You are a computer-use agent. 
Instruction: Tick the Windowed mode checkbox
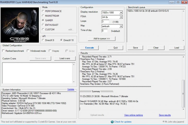[28, 51]
